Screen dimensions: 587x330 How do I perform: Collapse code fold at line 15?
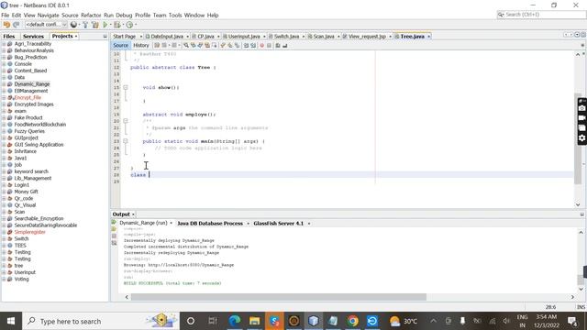tap(126, 88)
